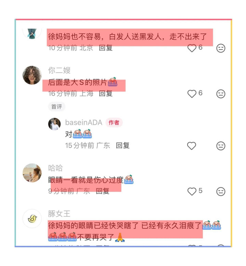Open the username baseinADA

click(x=83, y=123)
